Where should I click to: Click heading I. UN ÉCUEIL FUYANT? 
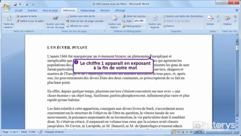click(67, 48)
